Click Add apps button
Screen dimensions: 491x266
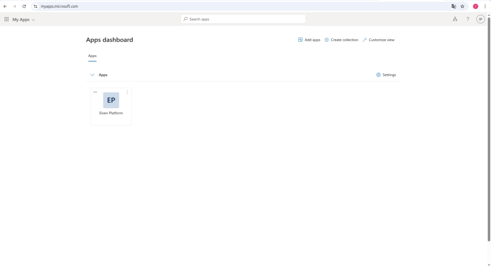pyautogui.click(x=309, y=40)
